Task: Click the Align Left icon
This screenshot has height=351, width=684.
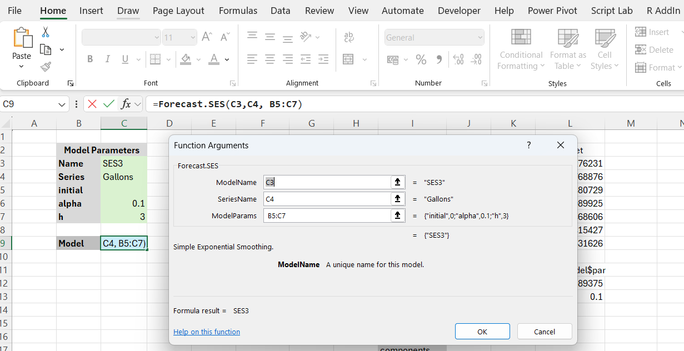Action: pos(252,59)
